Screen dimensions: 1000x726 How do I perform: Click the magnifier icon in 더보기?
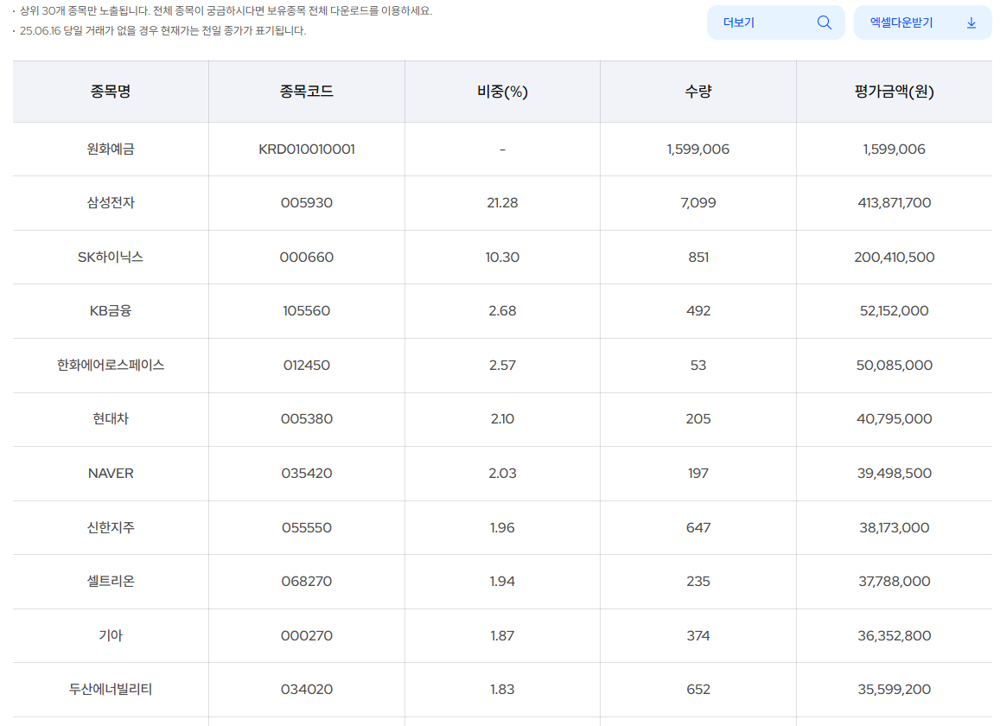[x=825, y=22]
